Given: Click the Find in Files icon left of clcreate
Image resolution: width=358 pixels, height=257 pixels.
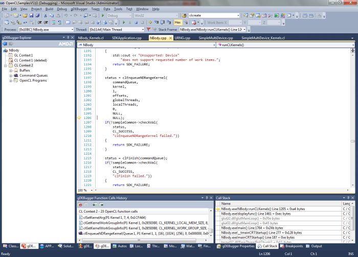Looking at the screenshot, I should pos(184,15).
